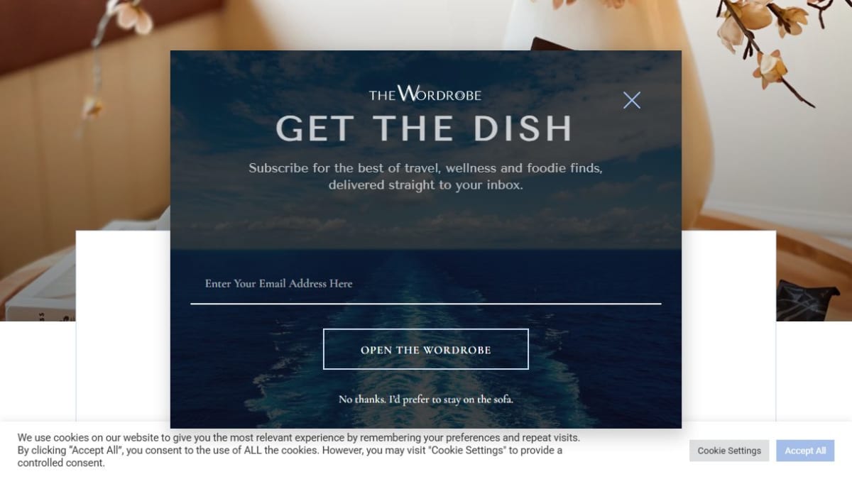Click the 'Get The Dish' heading

pos(424,129)
